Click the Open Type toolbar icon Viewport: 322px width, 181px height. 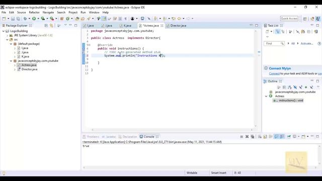(77, 19)
